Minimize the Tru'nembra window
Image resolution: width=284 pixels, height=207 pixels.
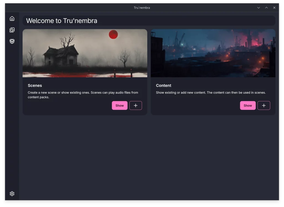tap(258, 8)
